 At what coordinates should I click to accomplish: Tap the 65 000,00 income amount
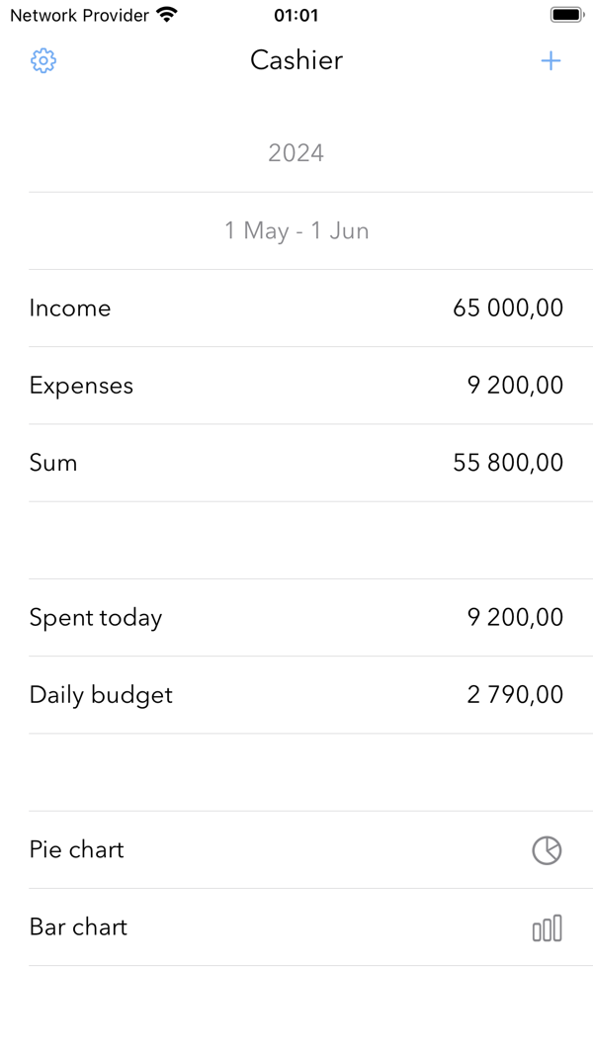pyautogui.click(x=508, y=308)
